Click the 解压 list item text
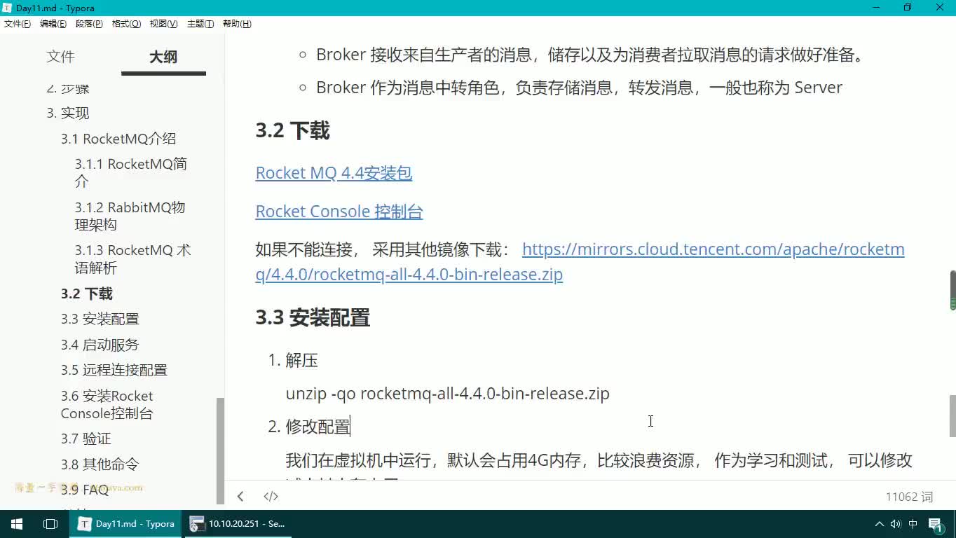 (x=301, y=361)
